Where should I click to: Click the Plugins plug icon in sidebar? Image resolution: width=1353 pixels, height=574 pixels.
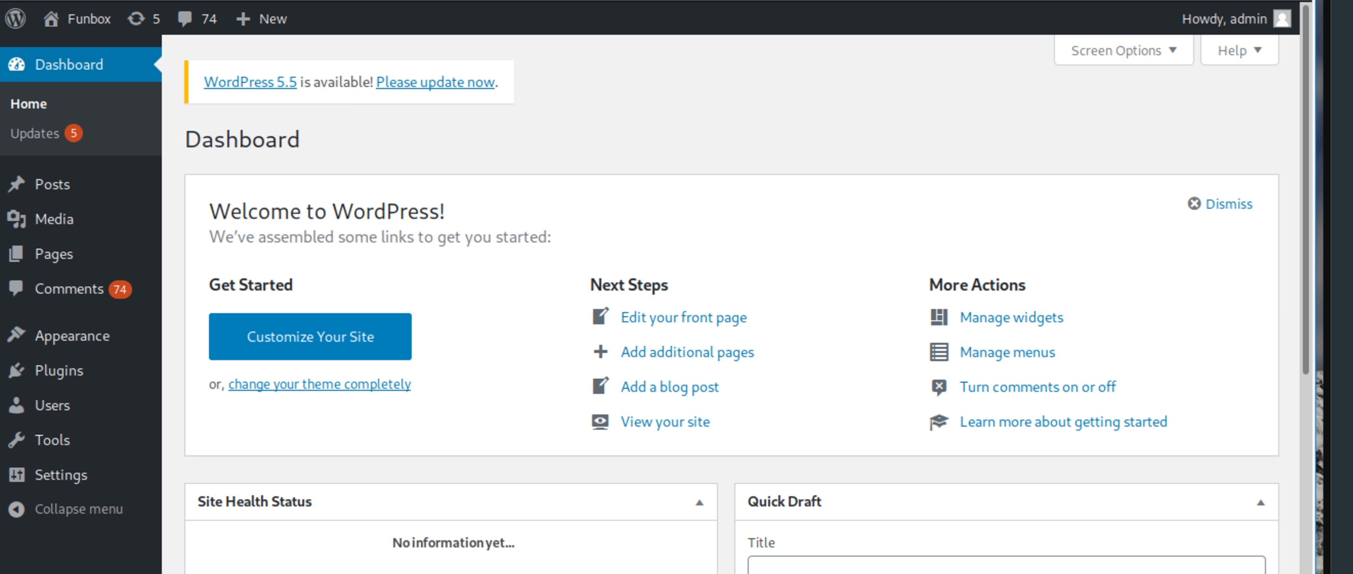[x=16, y=370]
